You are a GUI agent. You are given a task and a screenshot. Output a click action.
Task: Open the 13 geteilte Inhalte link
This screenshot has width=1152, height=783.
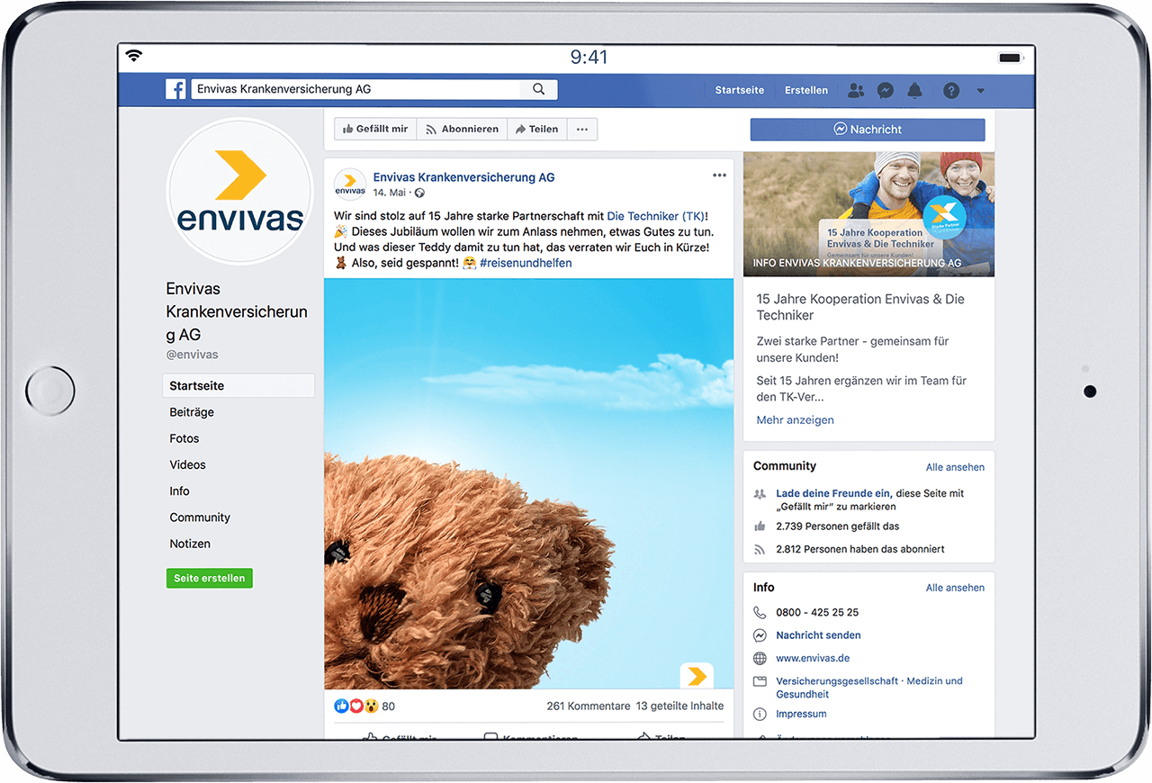click(x=679, y=706)
